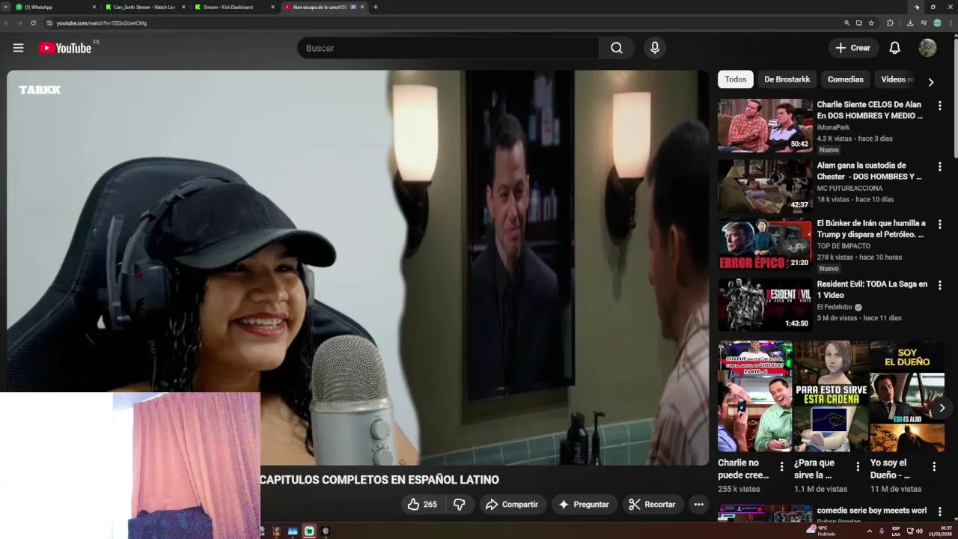Select the Comedias filter chip
Image resolution: width=958 pixels, height=539 pixels.
coord(845,79)
